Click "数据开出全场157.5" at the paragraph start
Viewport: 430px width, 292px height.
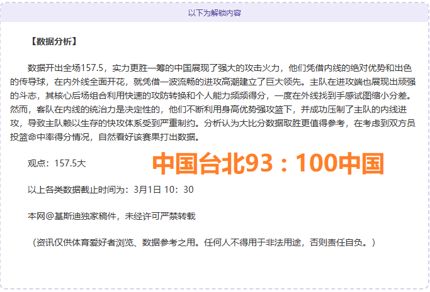click(65, 68)
